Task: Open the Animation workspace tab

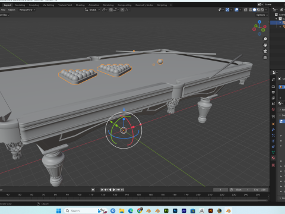Action: (x=94, y=5)
